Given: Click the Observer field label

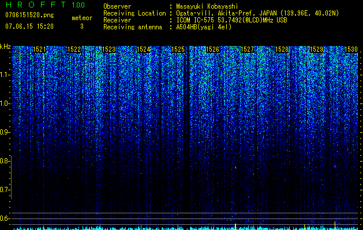Looking at the screenshot, I should tap(117, 7).
